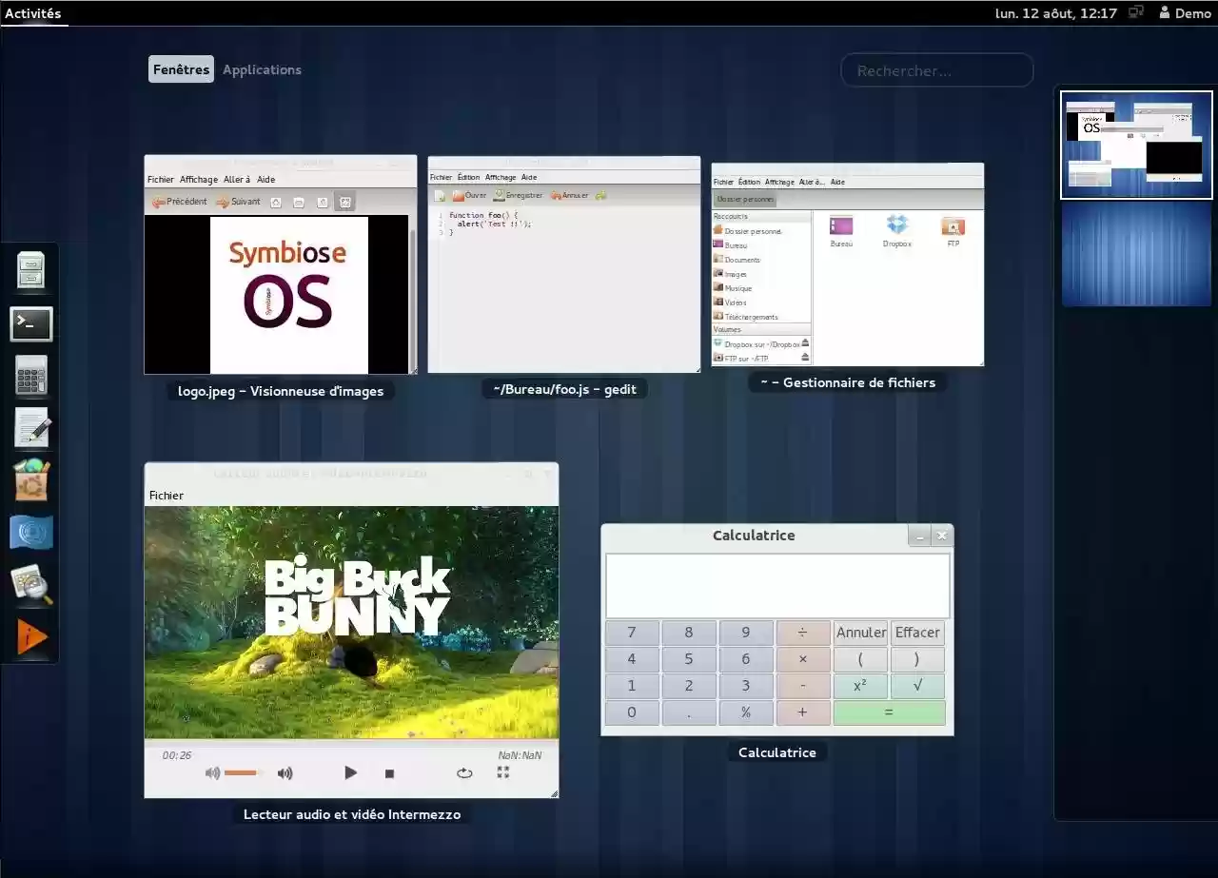
Task: Start the media player with the orange triangle icon
Action: tap(31, 635)
